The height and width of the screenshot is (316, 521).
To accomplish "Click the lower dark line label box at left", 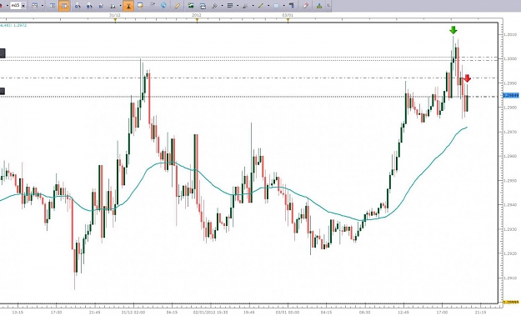I will tap(3, 91).
